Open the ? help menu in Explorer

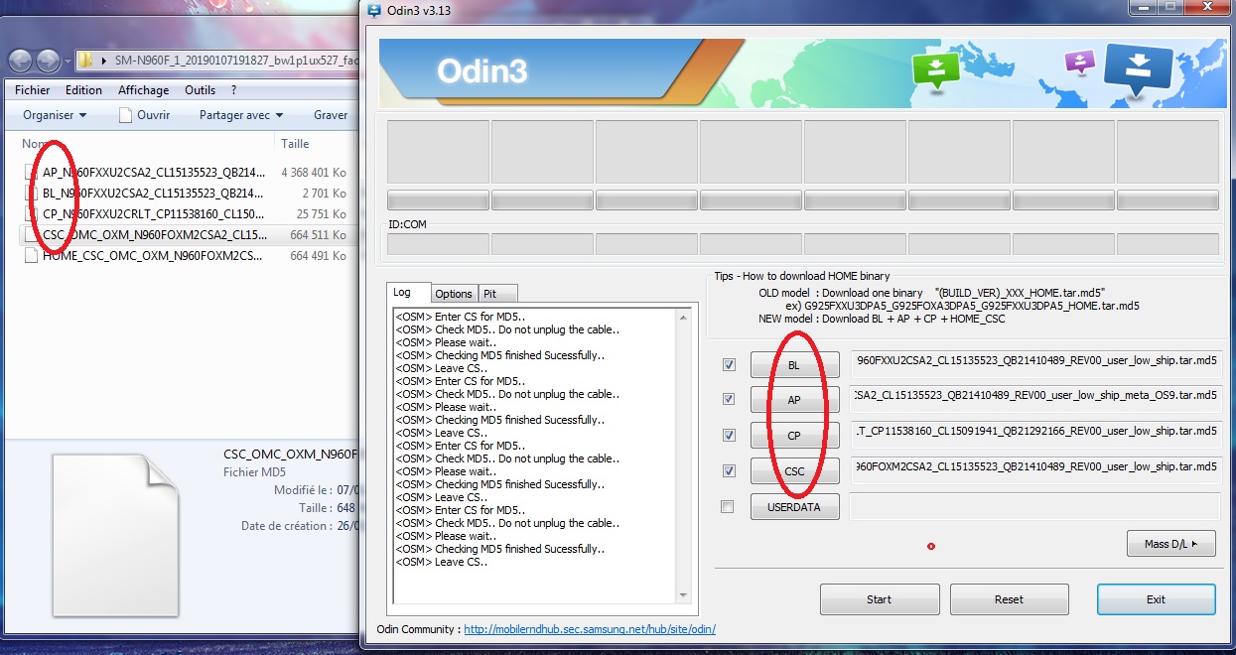(234, 90)
